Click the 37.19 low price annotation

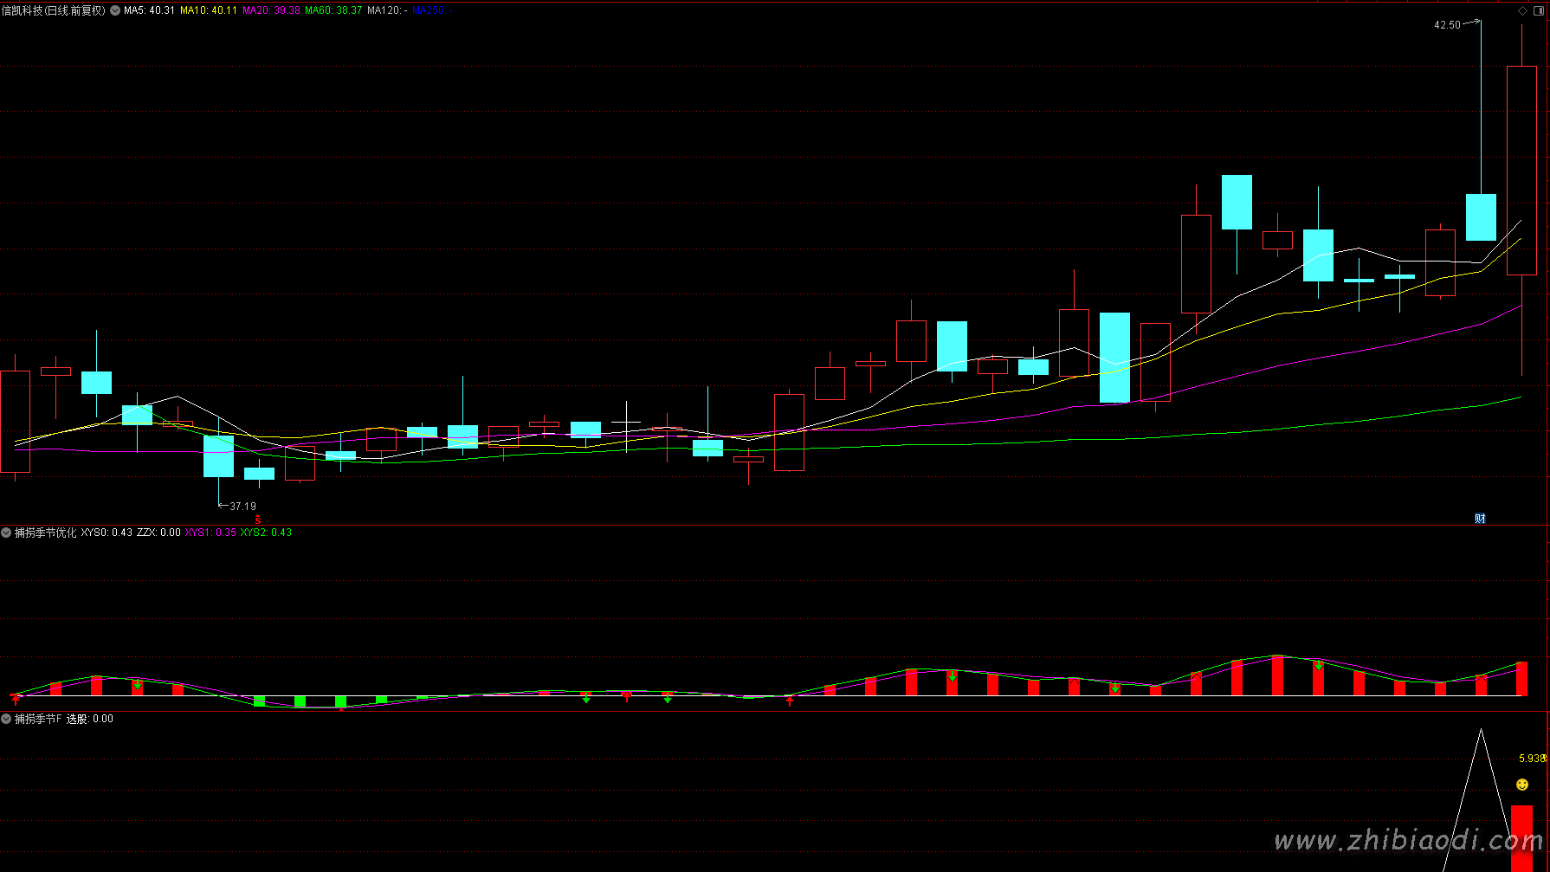tap(242, 507)
